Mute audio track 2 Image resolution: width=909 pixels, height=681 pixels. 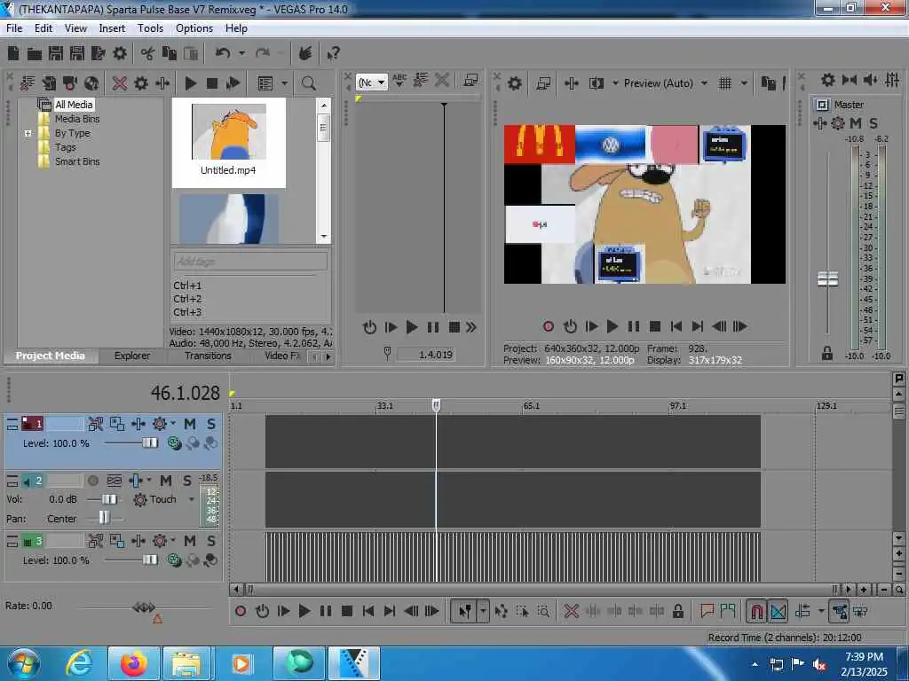166,481
